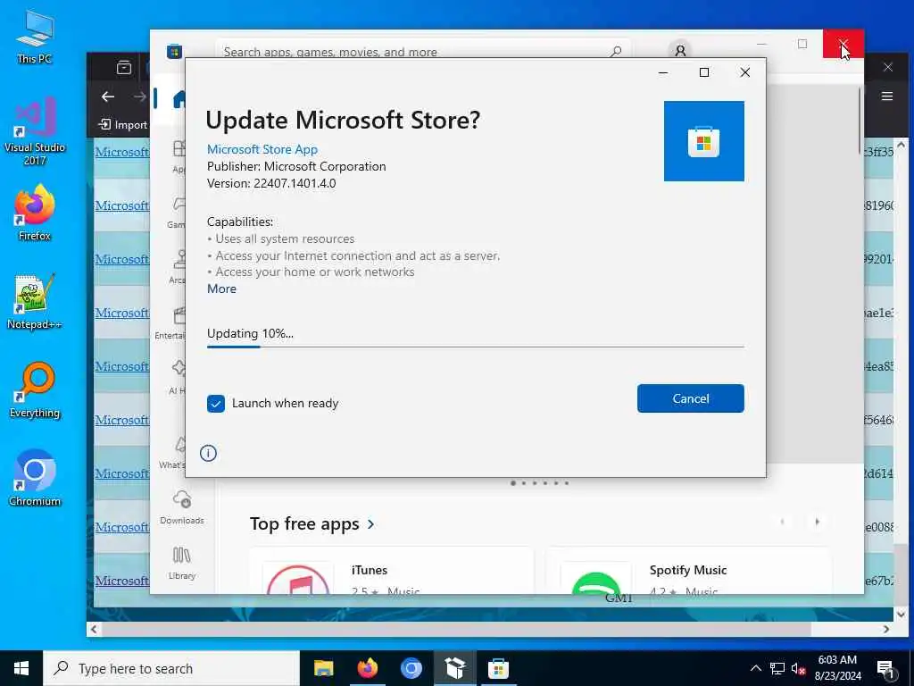Click Microsoft Store logo in title bar
This screenshot has height=686, width=914.
[174, 51]
